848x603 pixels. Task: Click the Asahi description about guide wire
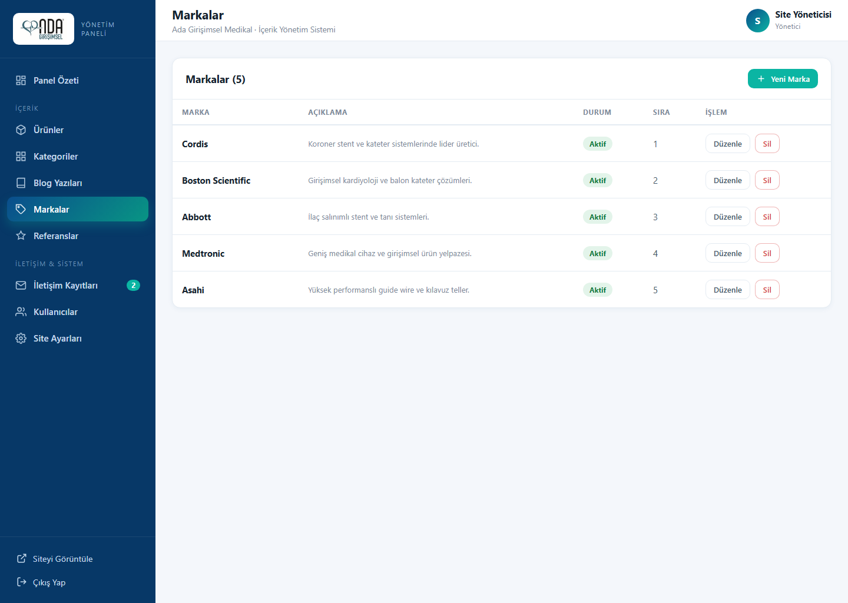tap(389, 290)
